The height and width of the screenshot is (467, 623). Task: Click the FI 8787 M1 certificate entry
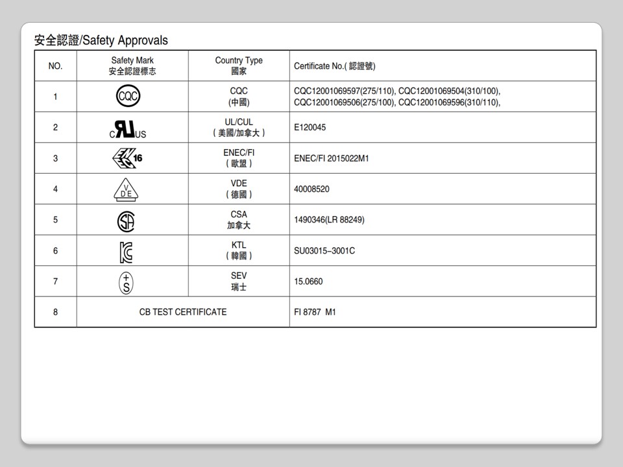[x=315, y=312]
